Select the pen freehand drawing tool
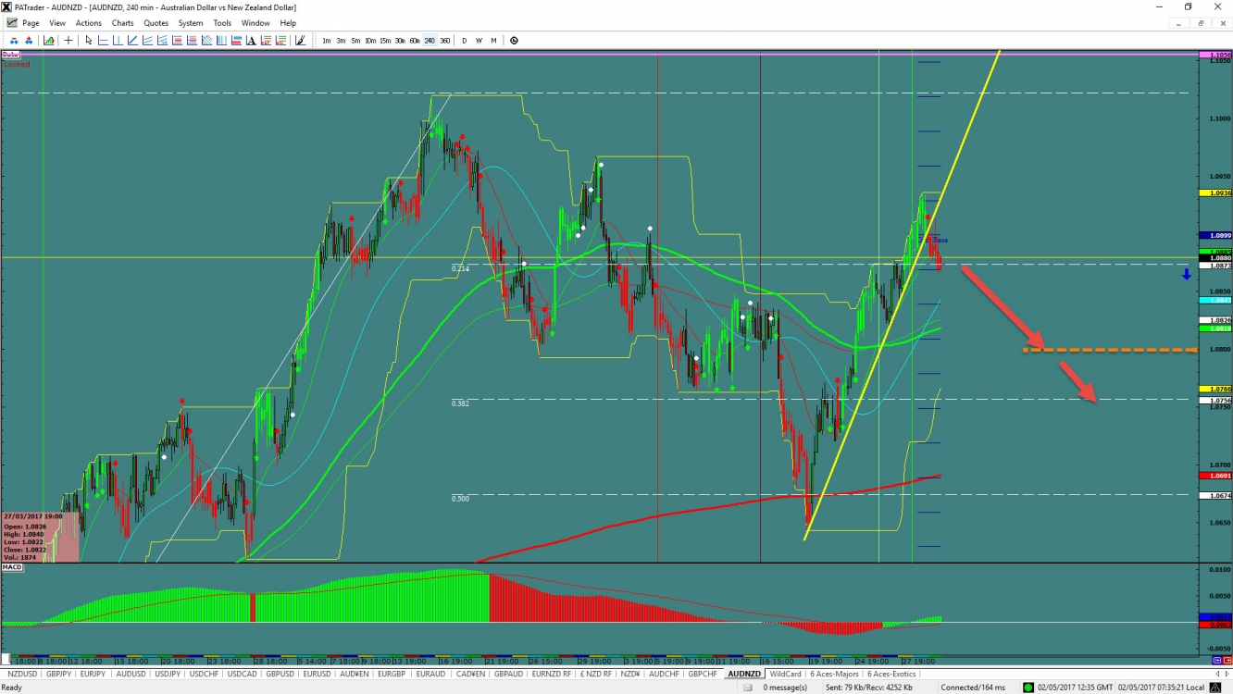This screenshot has height=694, width=1233. 300,40
